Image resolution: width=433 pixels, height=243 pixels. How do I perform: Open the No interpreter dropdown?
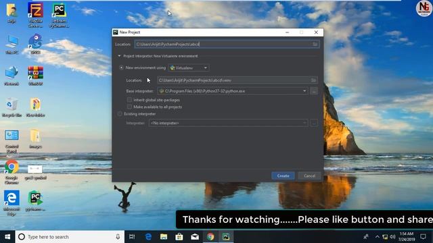pos(229,123)
